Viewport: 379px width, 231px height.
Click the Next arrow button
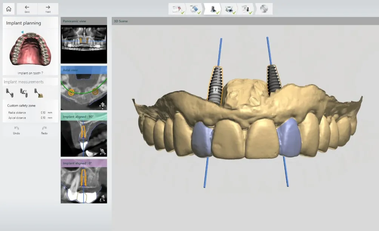[x=48, y=9]
